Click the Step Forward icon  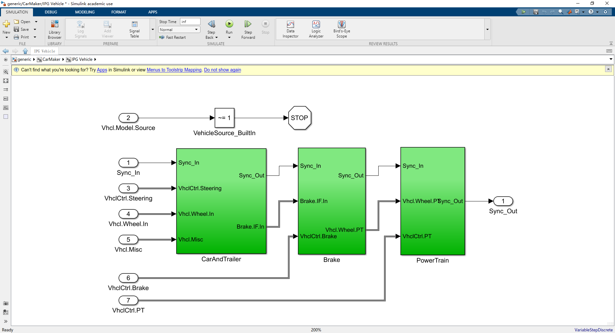coord(248,24)
